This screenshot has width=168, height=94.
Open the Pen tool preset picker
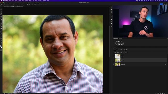5,4
